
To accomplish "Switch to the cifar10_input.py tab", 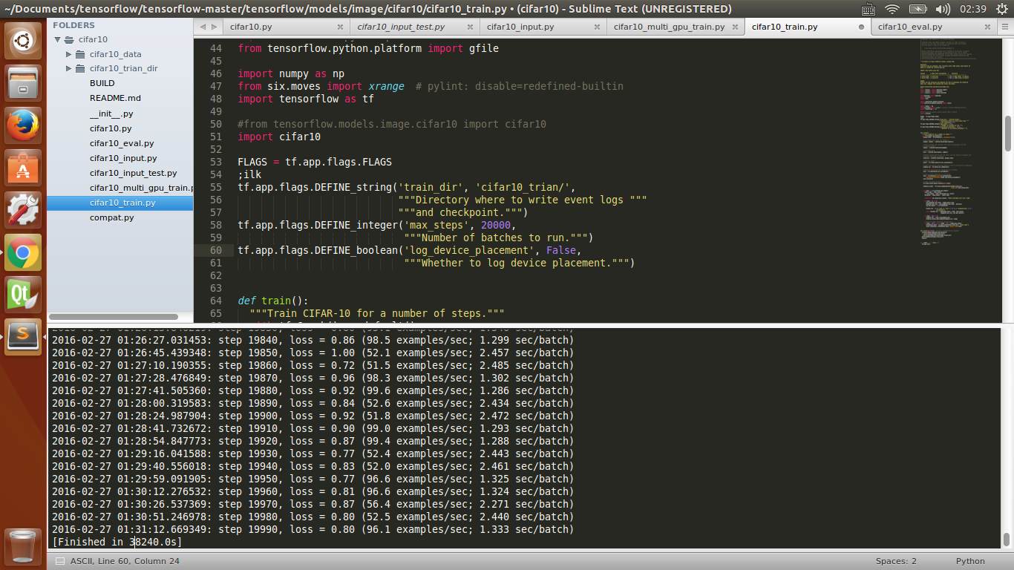I will pyautogui.click(x=520, y=27).
